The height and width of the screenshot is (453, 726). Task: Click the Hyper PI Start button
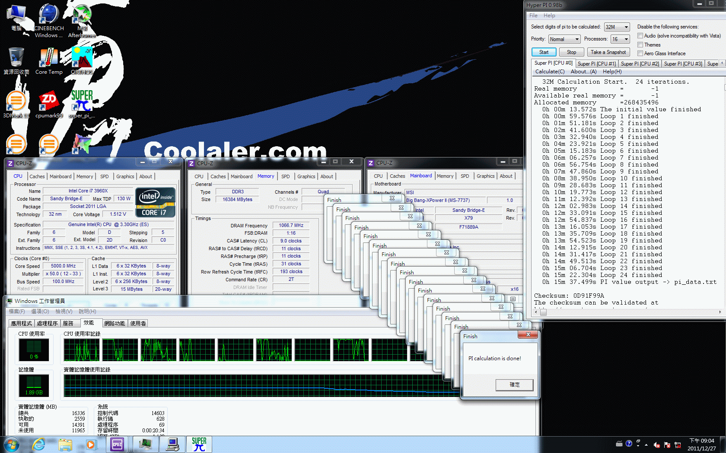(x=544, y=52)
